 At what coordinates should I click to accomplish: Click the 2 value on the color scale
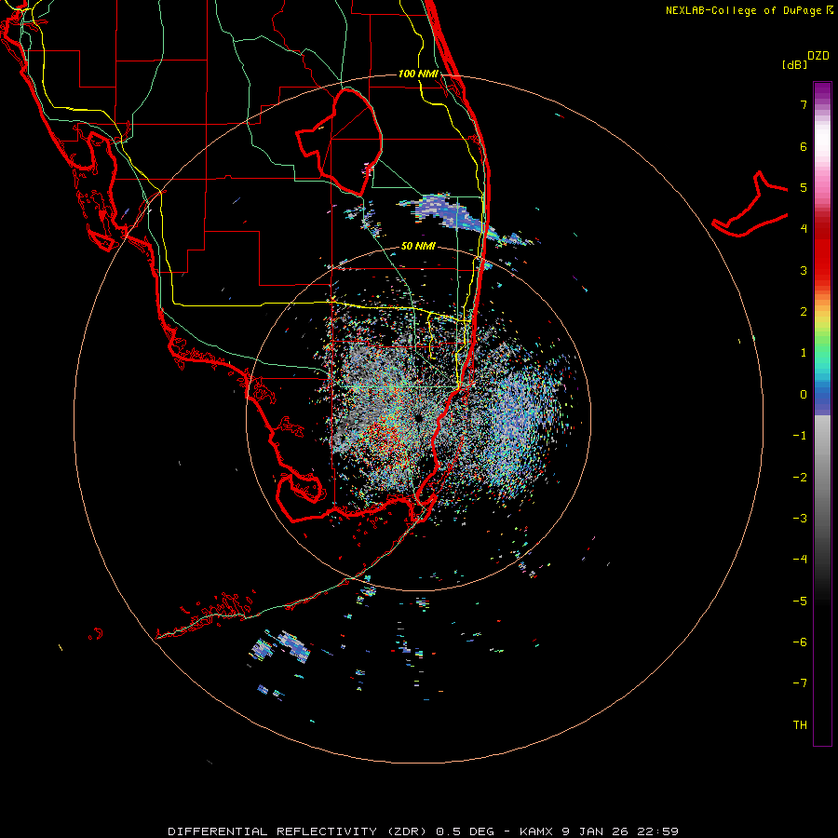click(x=804, y=312)
